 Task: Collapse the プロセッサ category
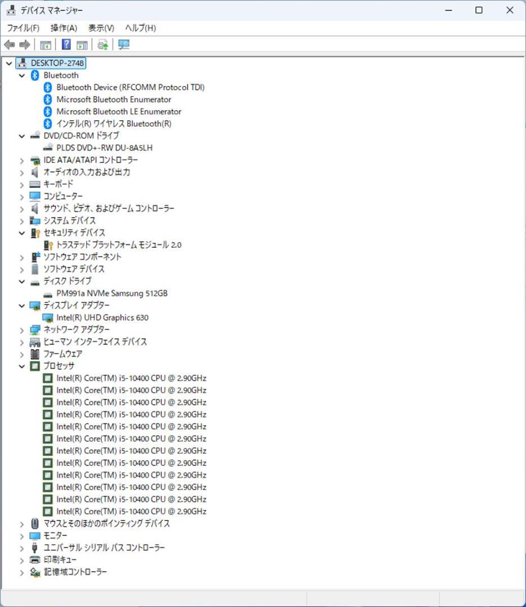coord(21,366)
